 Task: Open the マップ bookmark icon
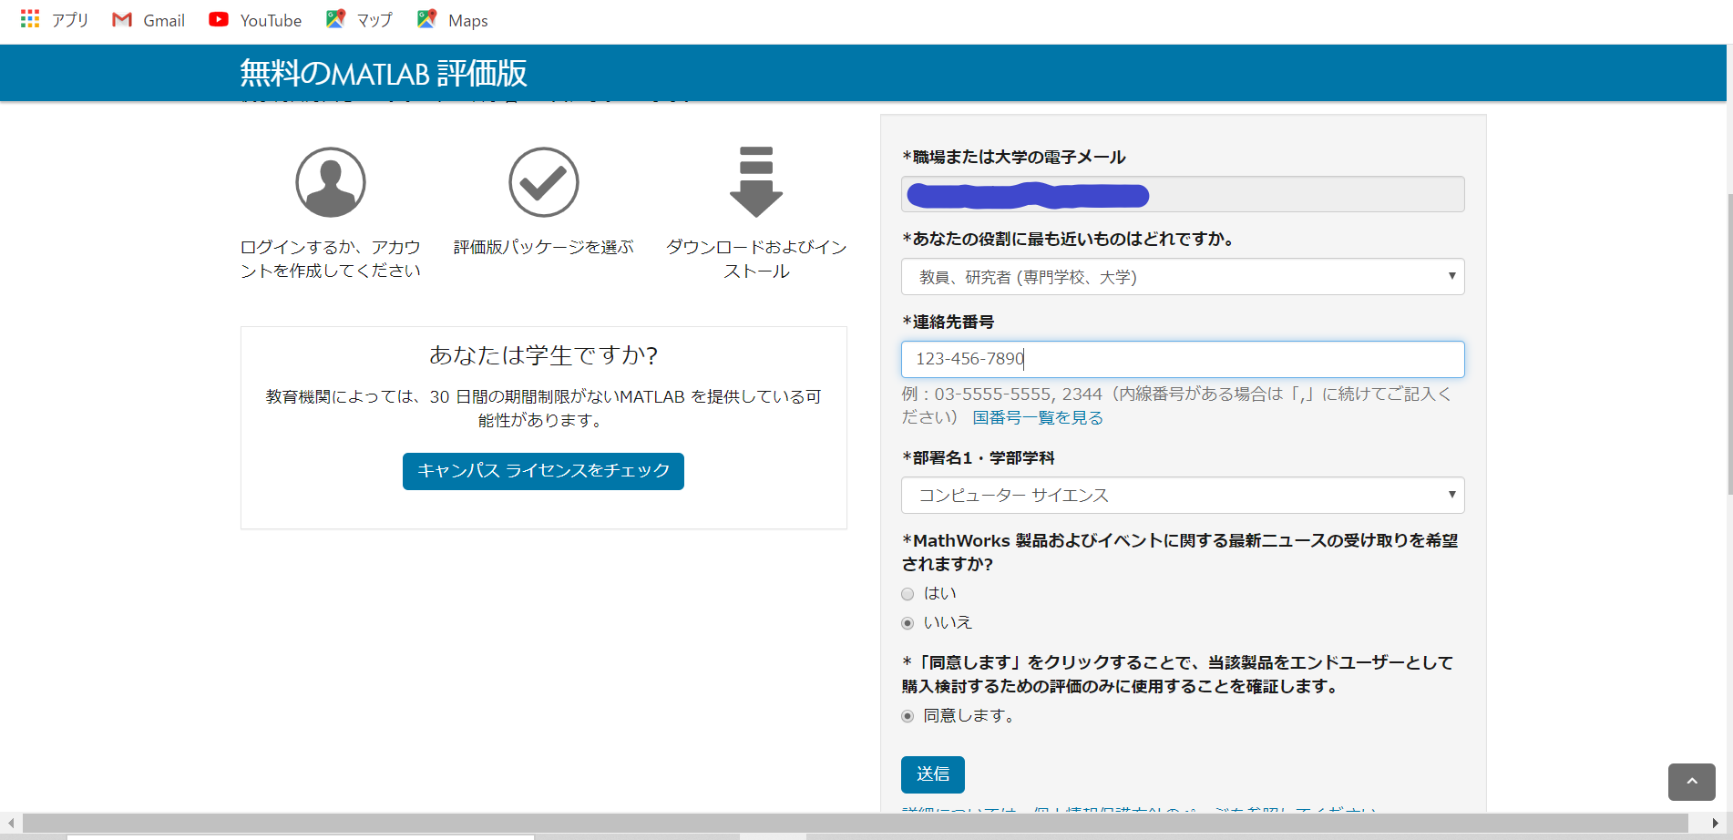[335, 19]
